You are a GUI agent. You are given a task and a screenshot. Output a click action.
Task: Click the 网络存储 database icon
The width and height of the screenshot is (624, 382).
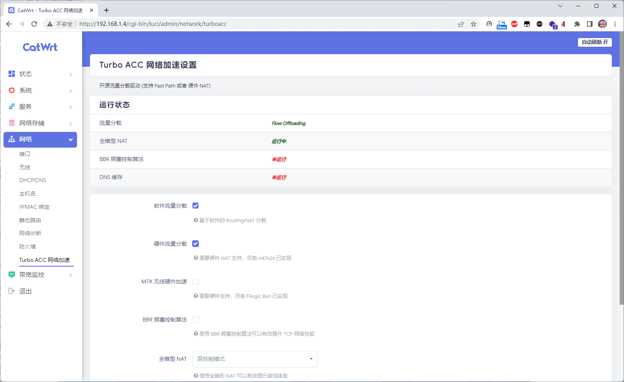(12, 123)
